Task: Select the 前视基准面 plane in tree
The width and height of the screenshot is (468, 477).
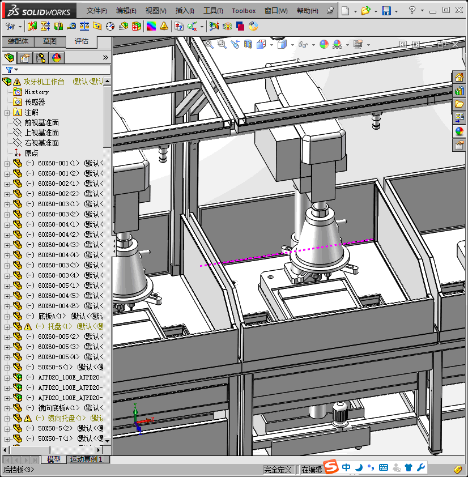Action: click(x=41, y=122)
